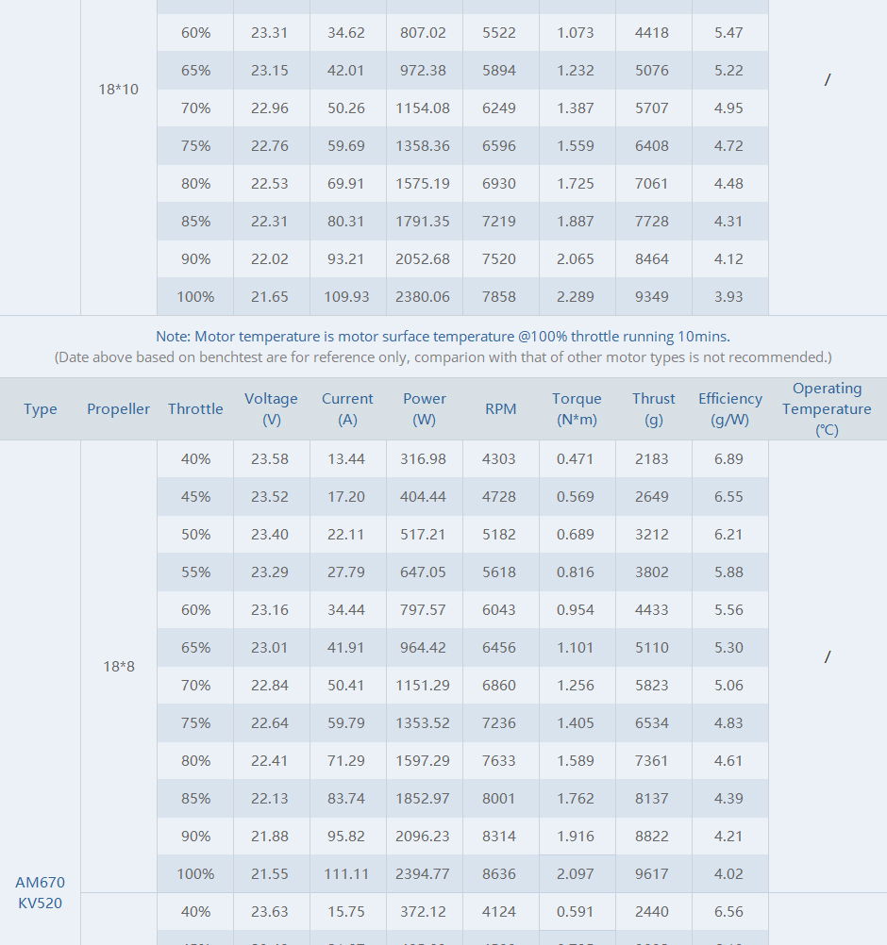
Task: Click the Efficiency (g/W) column header
Action: [x=730, y=409]
